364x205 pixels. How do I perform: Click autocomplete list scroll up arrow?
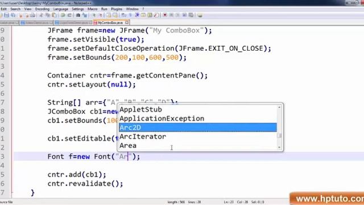tap(279, 107)
